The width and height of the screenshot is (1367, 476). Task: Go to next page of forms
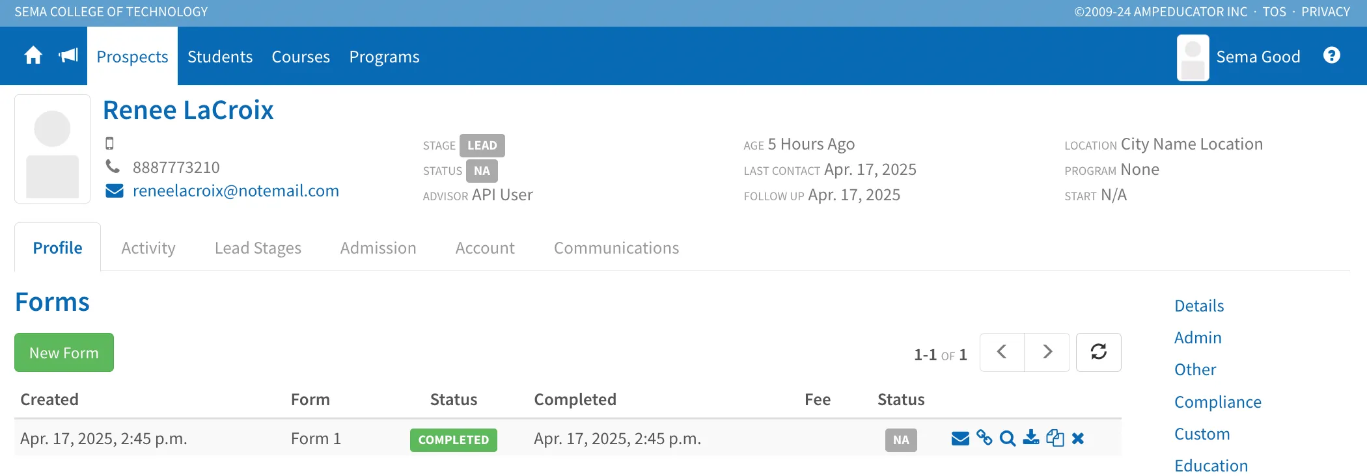1047,352
